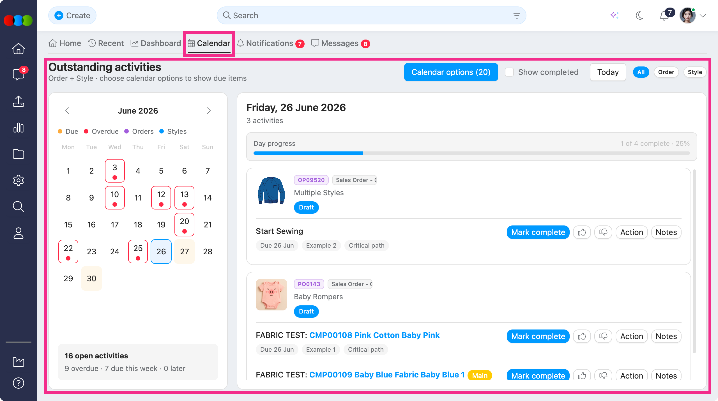Open the upload icon in sidebar
718x401 pixels.
[x=19, y=101]
